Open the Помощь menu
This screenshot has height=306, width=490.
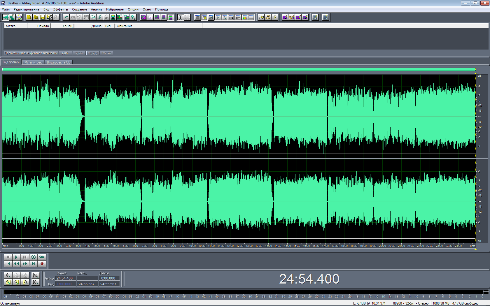(x=162, y=9)
